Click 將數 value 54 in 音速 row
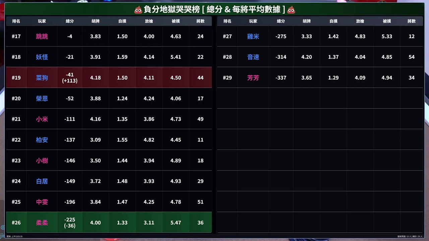Viewport: 429px width, 241px height. click(x=412, y=57)
